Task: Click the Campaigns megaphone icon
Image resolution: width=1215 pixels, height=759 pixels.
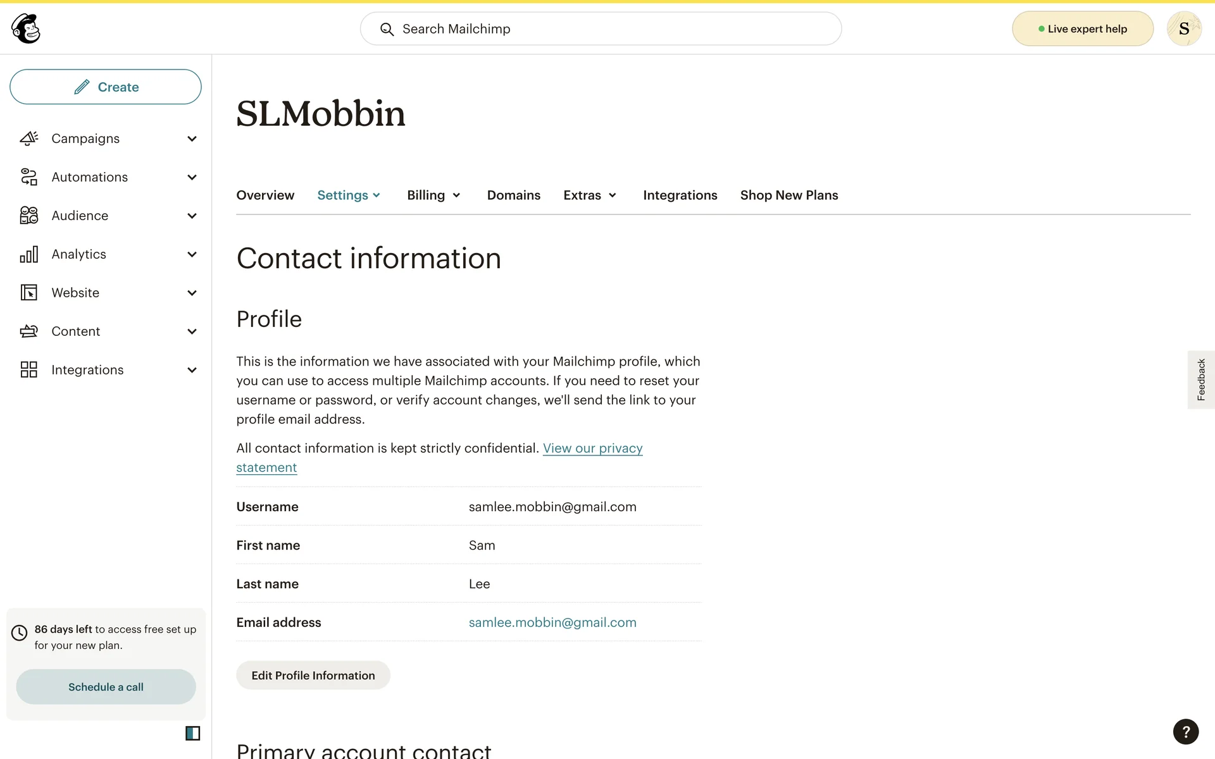Action: coord(29,139)
